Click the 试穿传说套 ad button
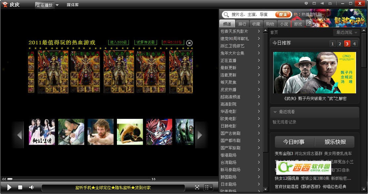 [146, 42]
